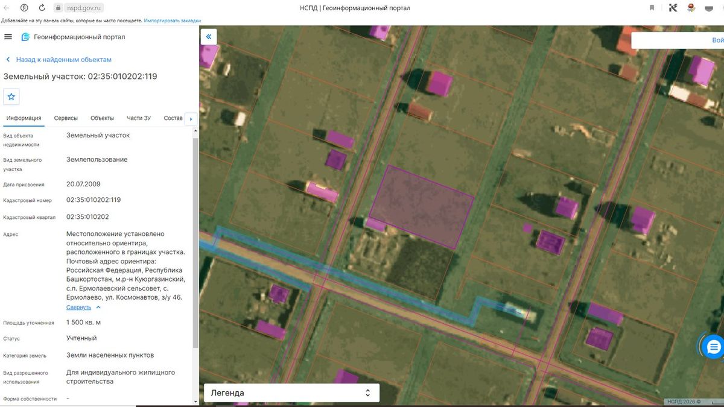Open the red-badged extension icon in toolbar
The height and width of the screenshot is (407, 724).
tap(691, 8)
